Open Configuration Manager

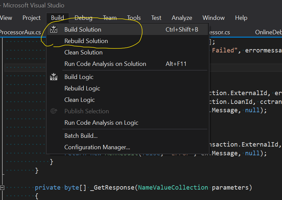click(x=97, y=147)
